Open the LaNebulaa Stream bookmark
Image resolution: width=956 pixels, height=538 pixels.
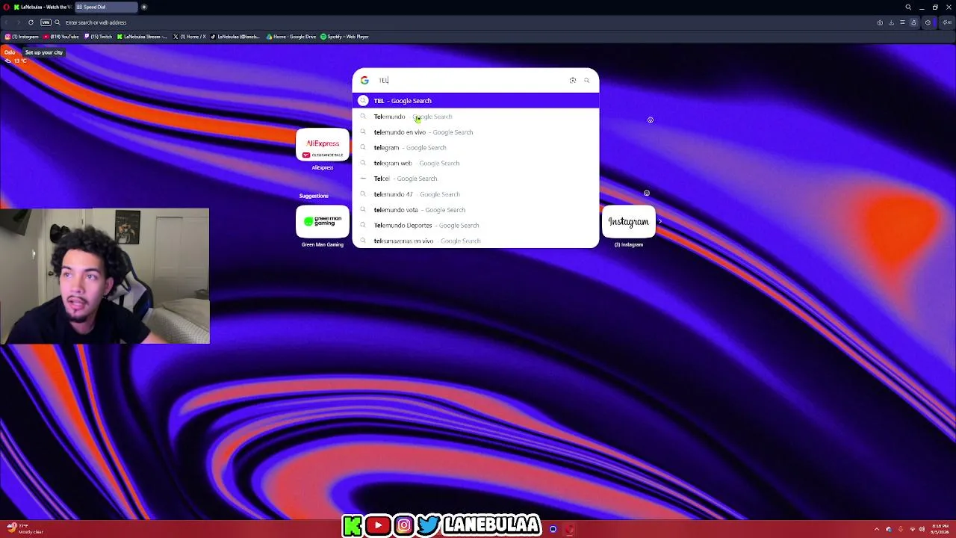[143, 37]
